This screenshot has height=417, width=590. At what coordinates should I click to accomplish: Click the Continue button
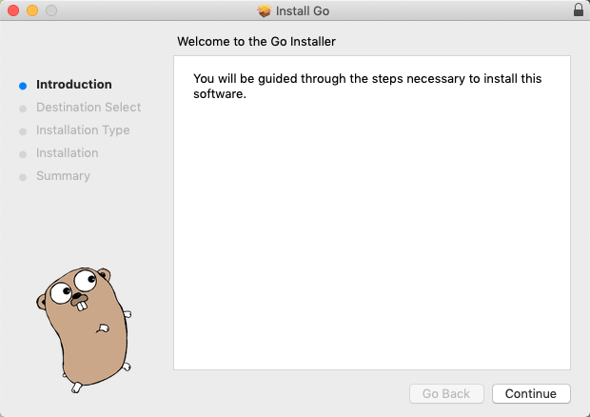coord(531,393)
